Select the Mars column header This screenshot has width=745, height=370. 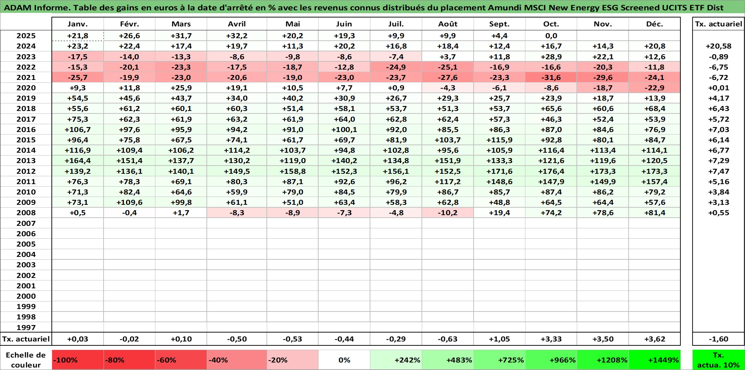point(181,24)
